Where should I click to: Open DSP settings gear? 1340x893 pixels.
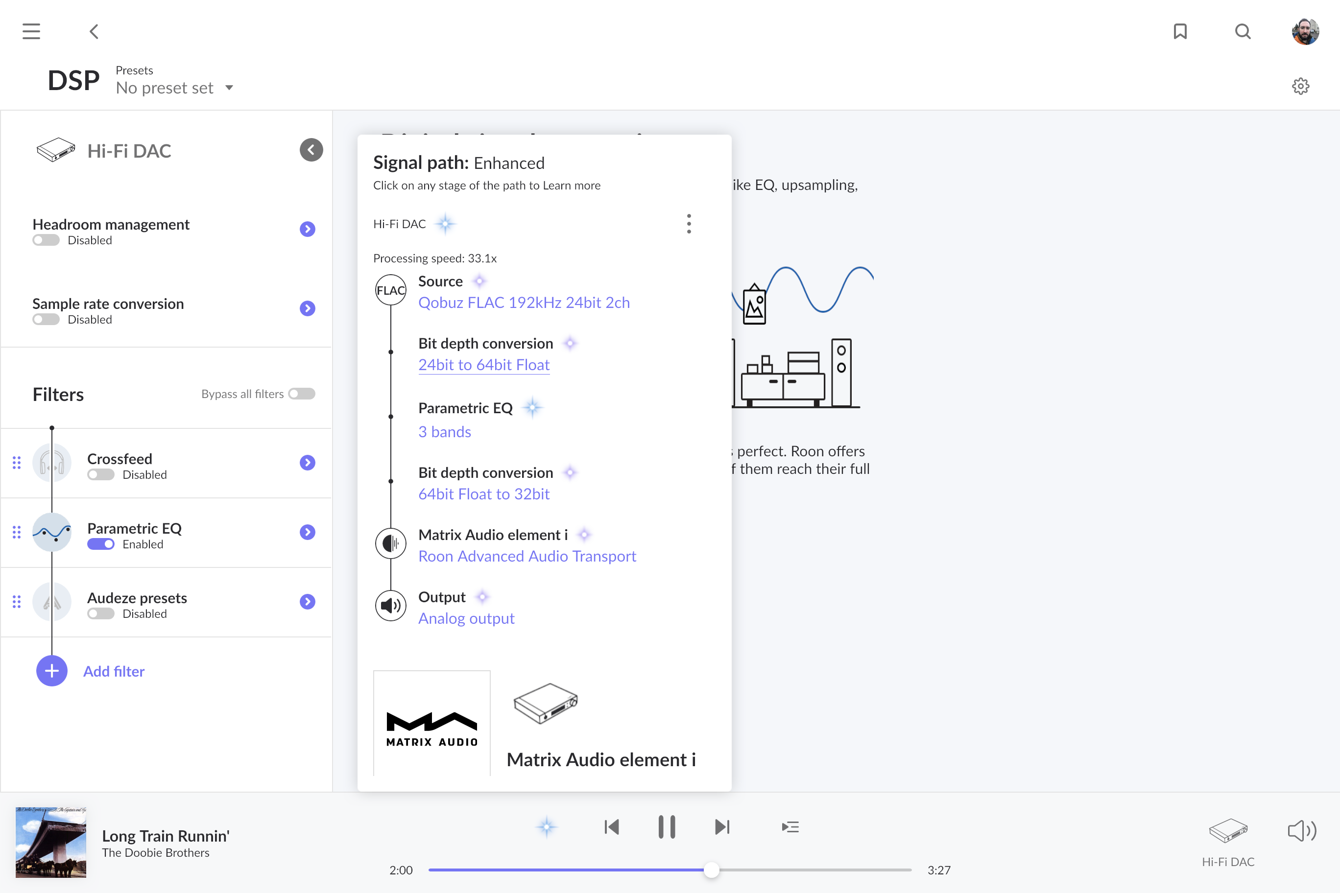[1300, 87]
